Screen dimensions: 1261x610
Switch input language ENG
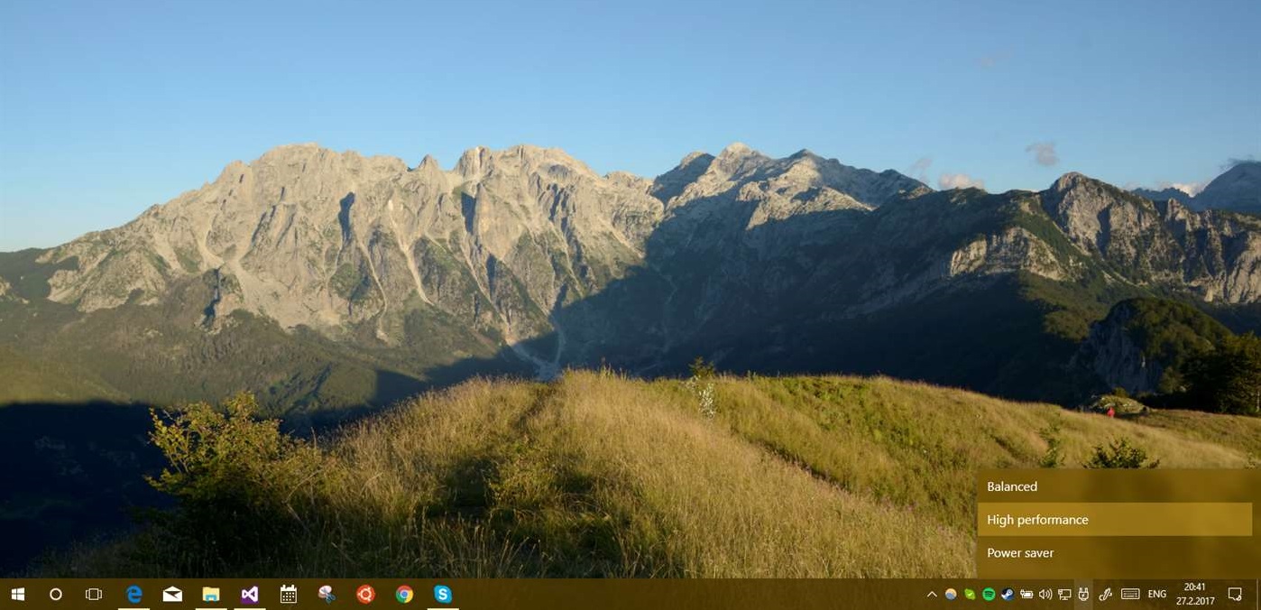point(1157,594)
